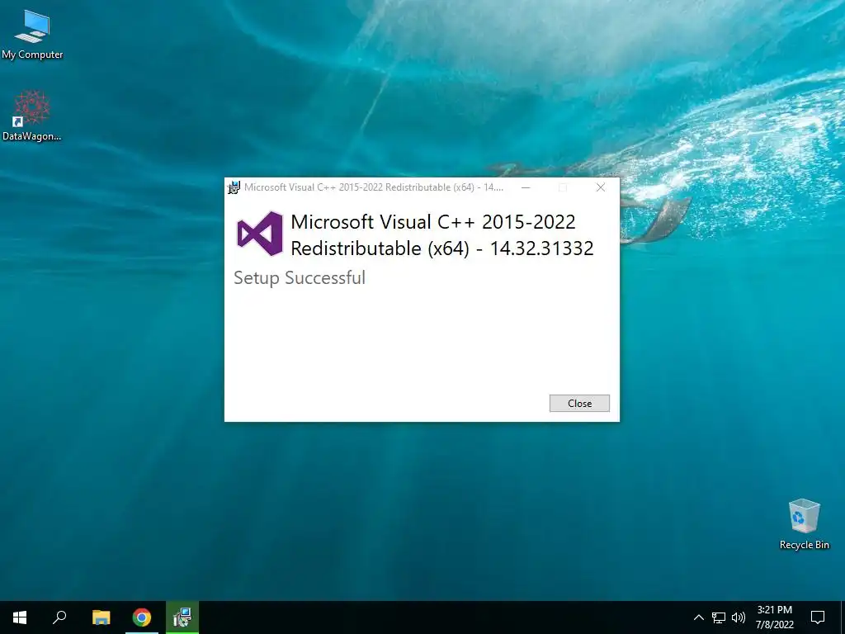
Task: Click Show Desktop sliver at taskbar end
Action: coord(843,617)
